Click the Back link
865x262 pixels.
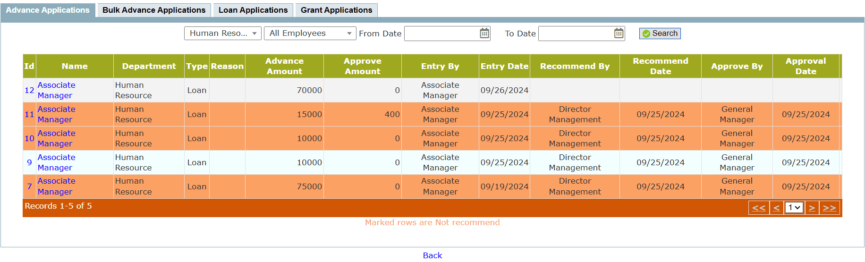tap(432, 255)
